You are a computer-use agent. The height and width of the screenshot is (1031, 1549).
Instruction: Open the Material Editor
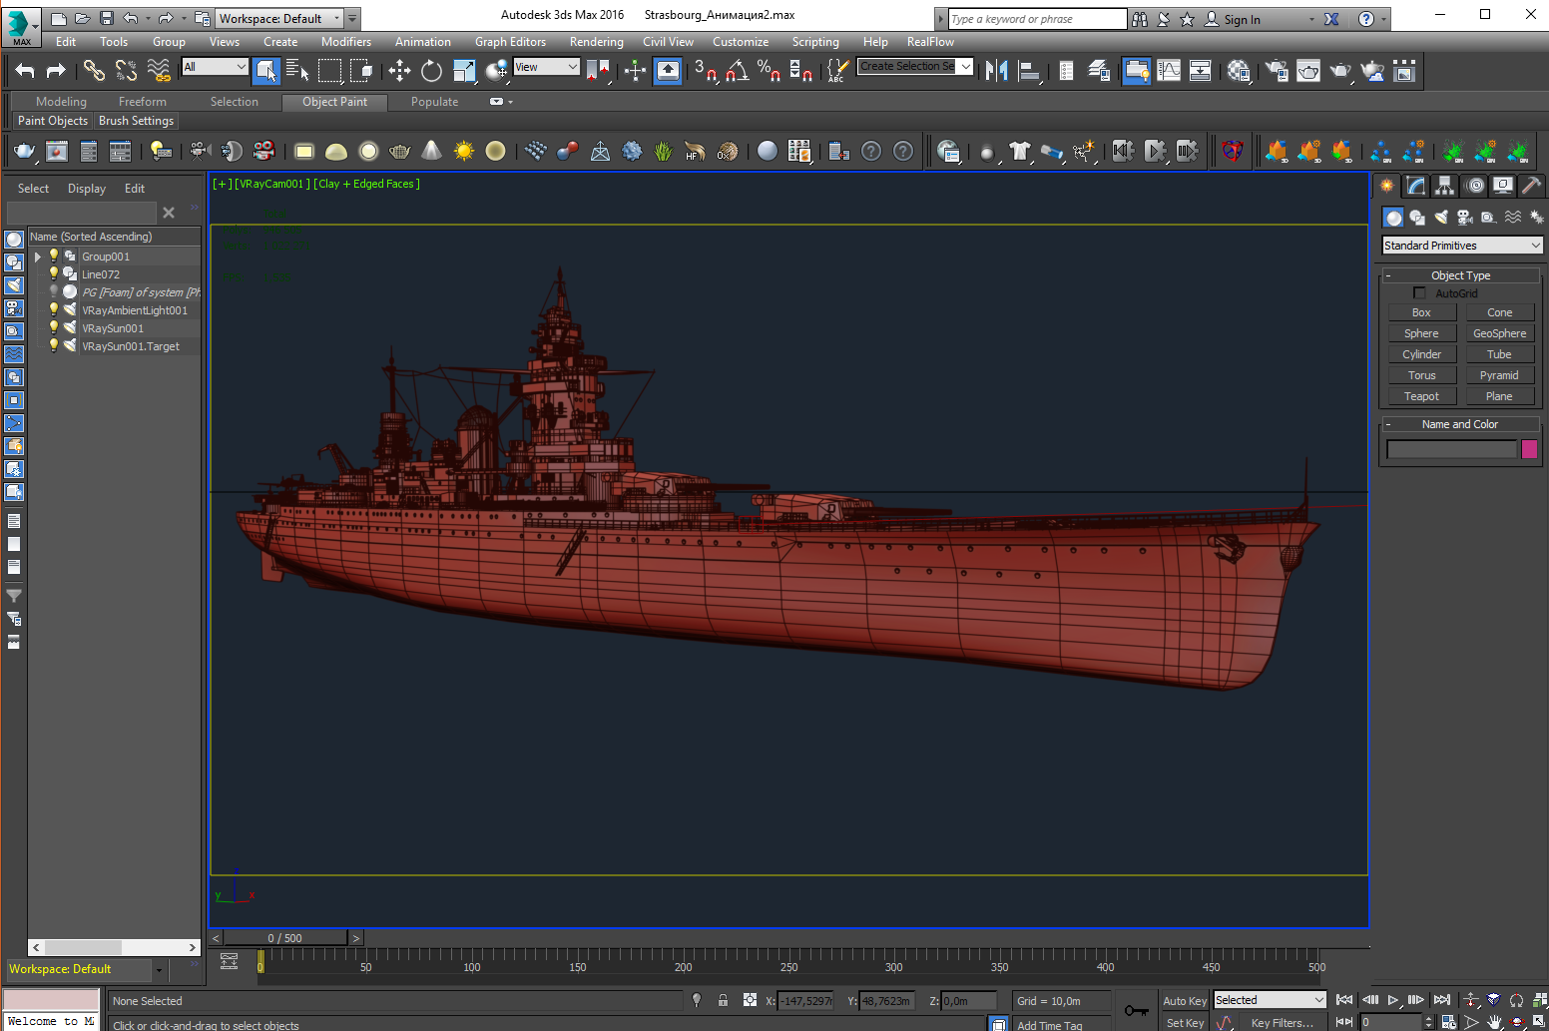click(1239, 70)
